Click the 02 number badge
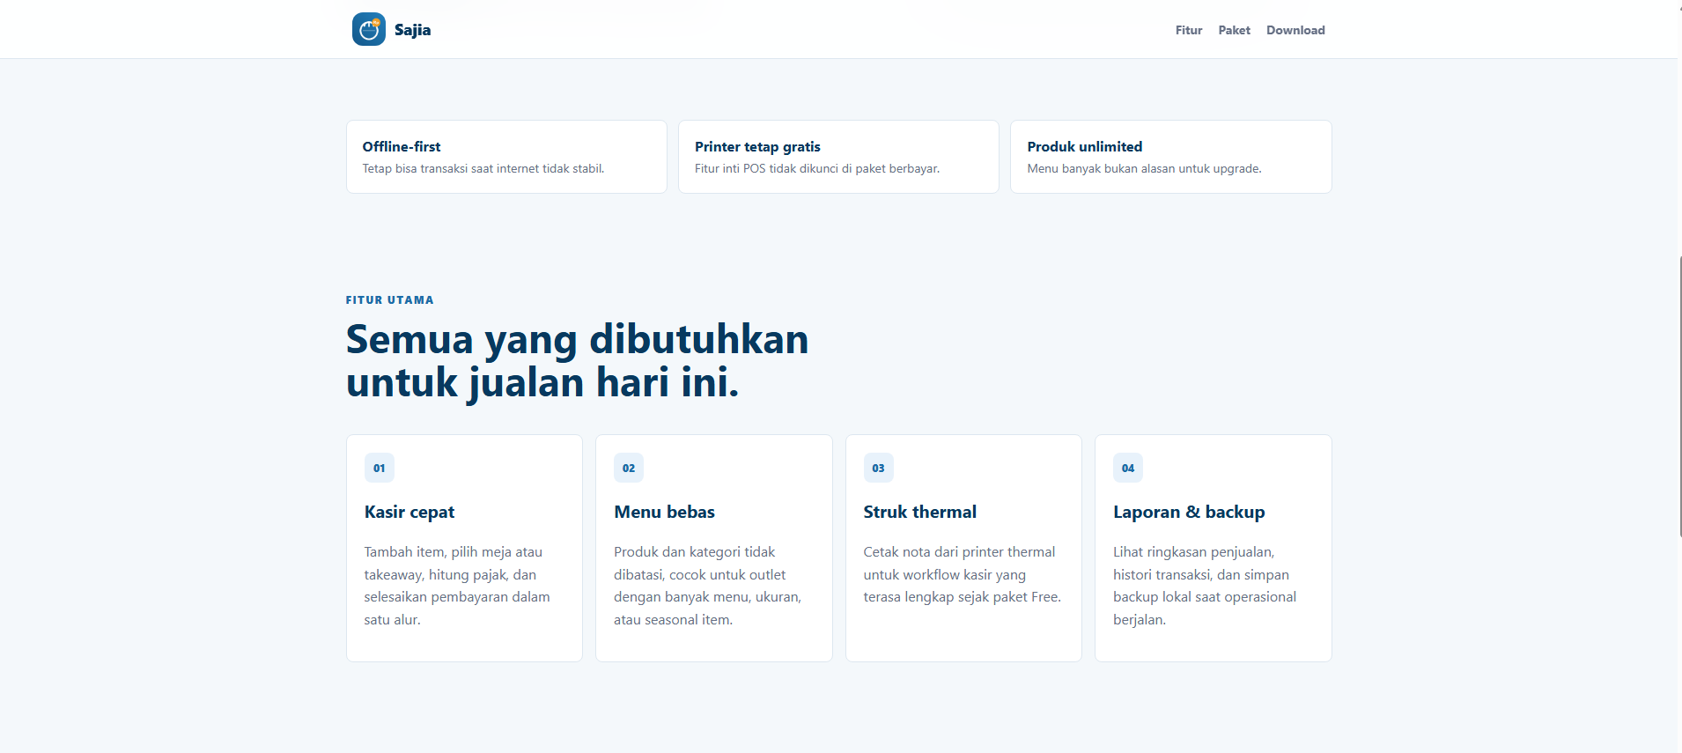Viewport: 1682px width, 753px height. pos(629,468)
